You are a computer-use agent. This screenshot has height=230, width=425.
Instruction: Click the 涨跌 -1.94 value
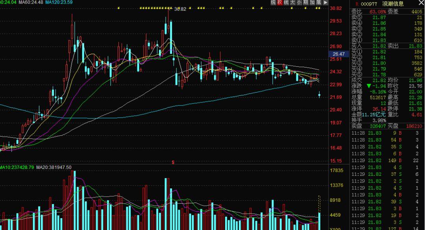pyautogui.click(x=379, y=86)
